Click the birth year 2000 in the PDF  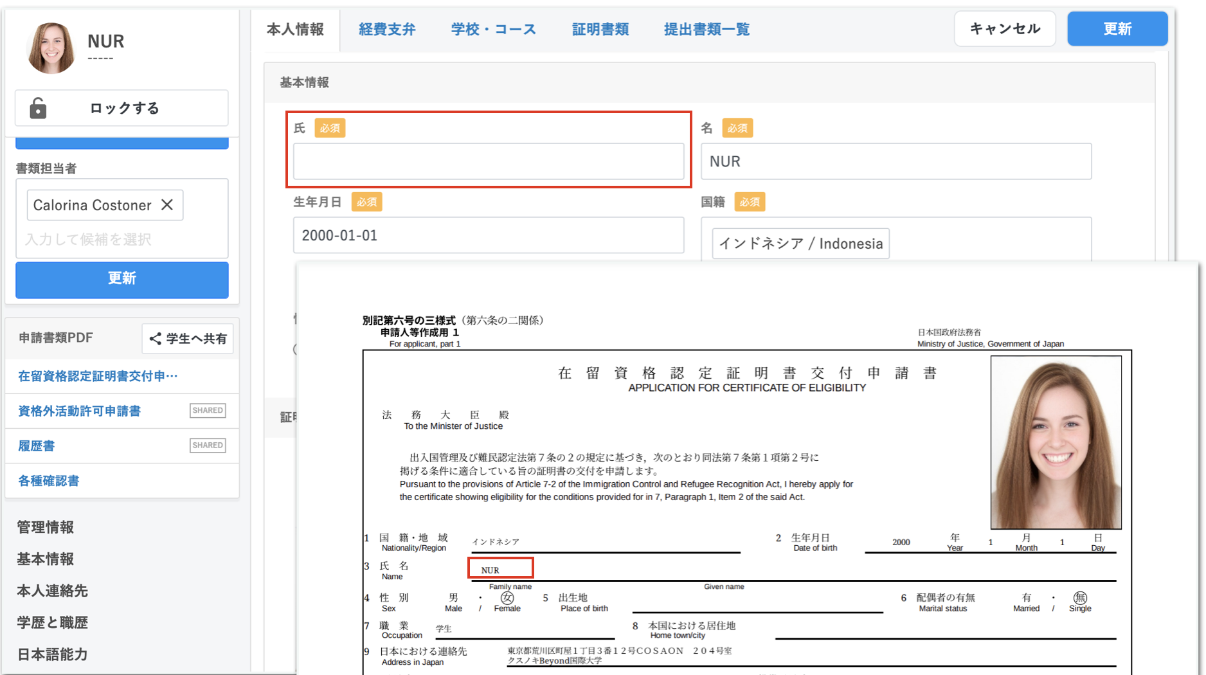901,543
